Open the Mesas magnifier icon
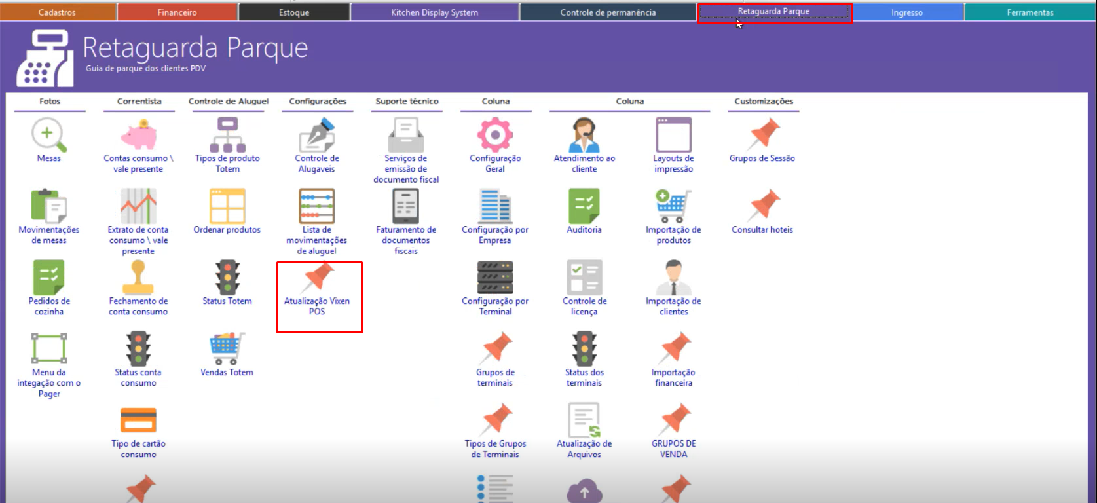The image size is (1097, 503). (x=49, y=136)
